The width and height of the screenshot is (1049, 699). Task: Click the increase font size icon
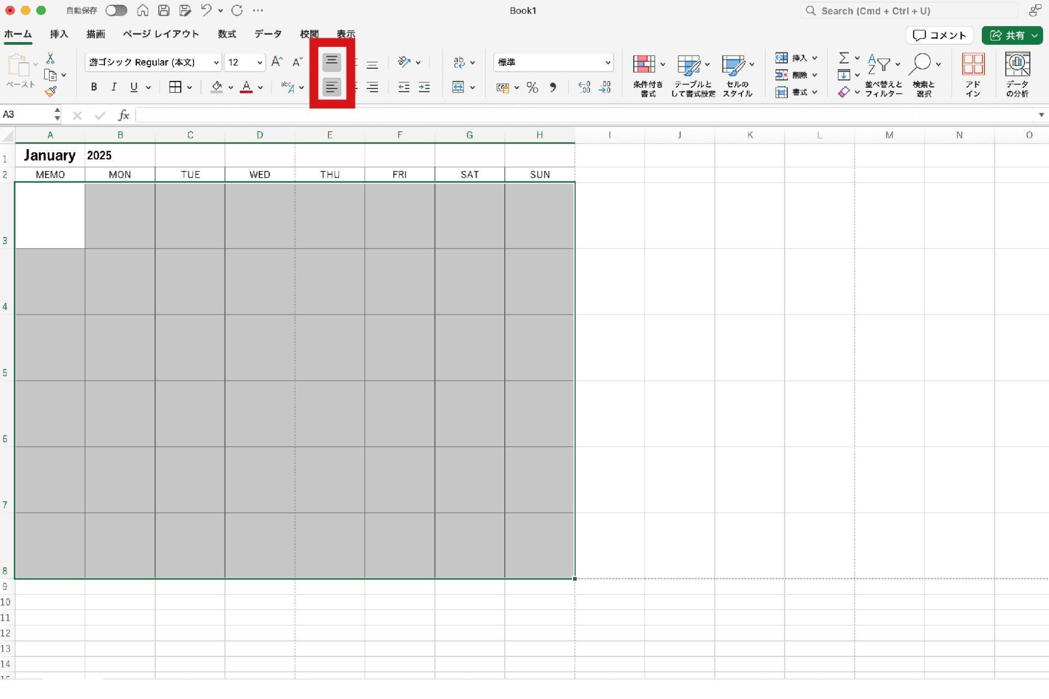[277, 62]
